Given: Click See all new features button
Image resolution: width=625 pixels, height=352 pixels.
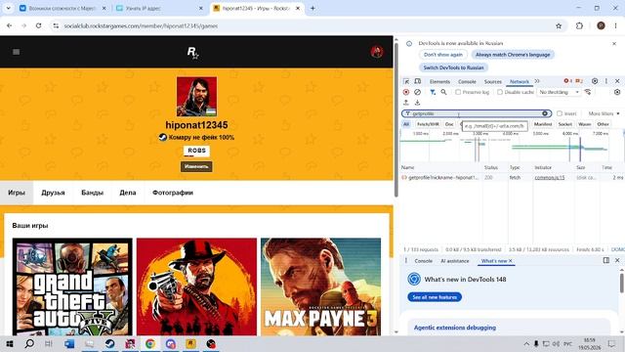Looking at the screenshot, I should (x=435, y=297).
